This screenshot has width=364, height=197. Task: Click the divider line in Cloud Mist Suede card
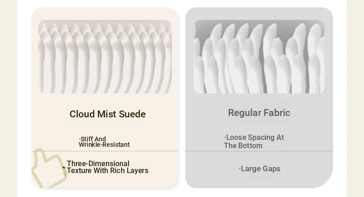coord(105,151)
